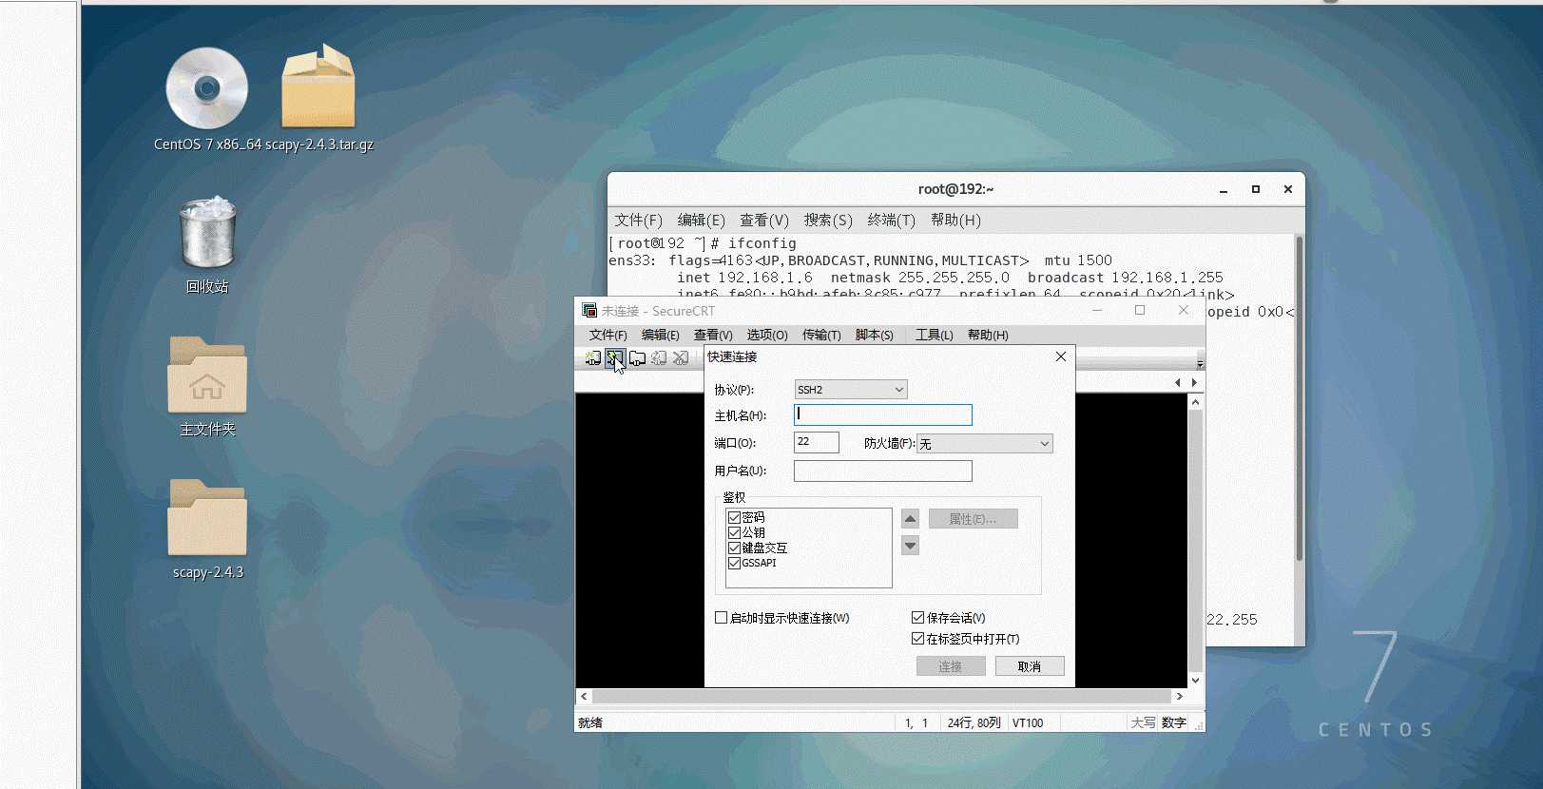Image resolution: width=1543 pixels, height=789 pixels.
Task: Click 24行, 80列 in status bar
Action: [974, 723]
